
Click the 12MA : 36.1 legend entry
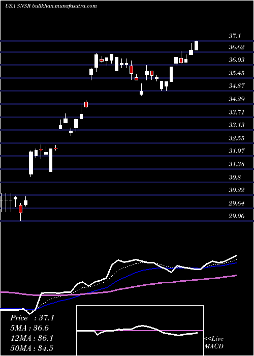click(x=32, y=338)
